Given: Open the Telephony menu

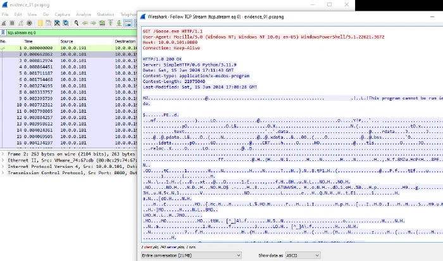Looking at the screenshot, I should 128,14.
